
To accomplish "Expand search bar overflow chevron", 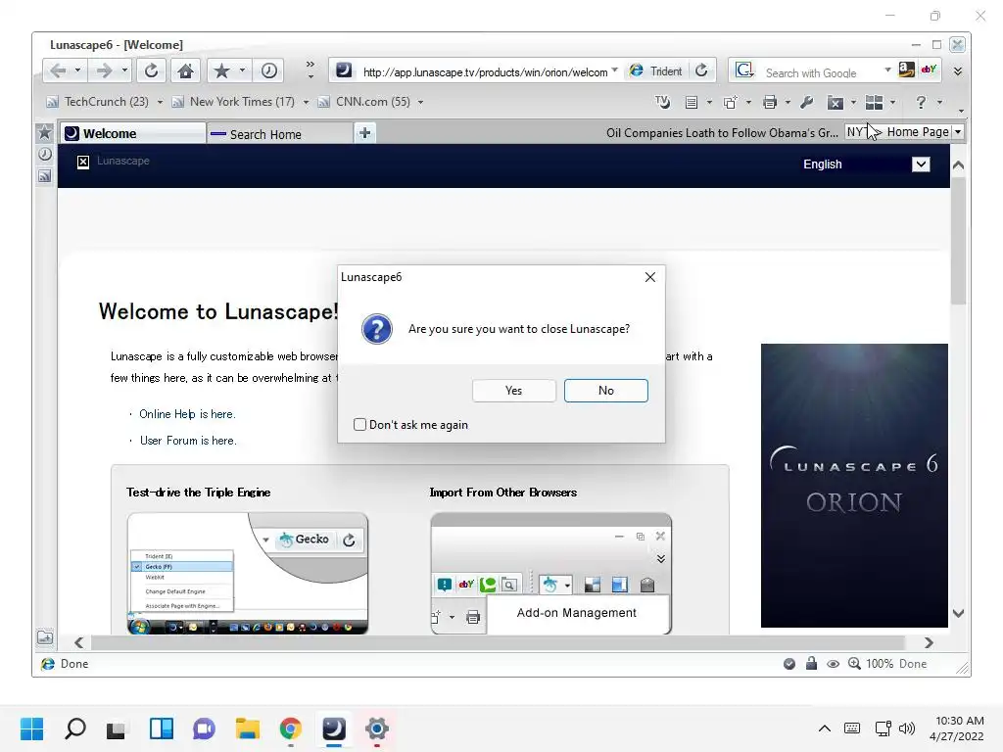I will pyautogui.click(x=958, y=70).
